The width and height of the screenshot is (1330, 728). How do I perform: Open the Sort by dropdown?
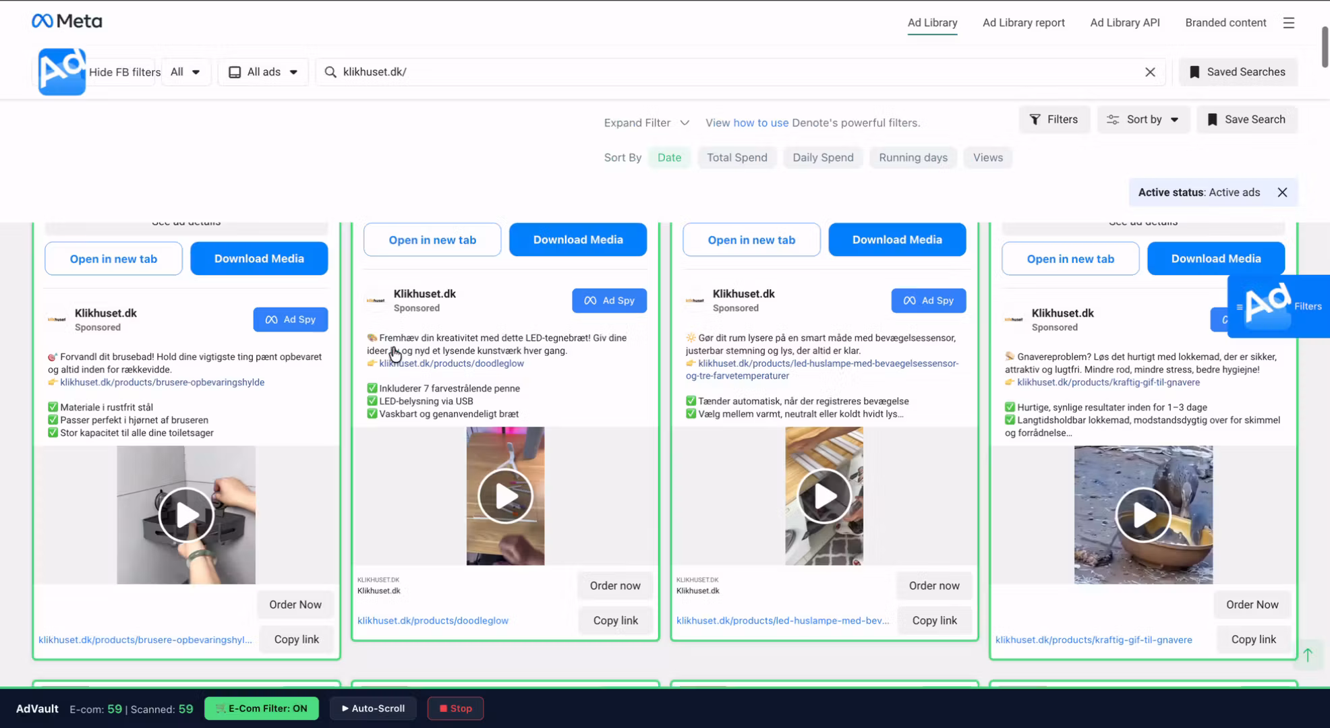pos(1143,119)
